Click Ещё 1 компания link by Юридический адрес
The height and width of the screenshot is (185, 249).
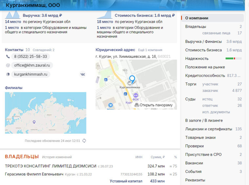pos(150,50)
